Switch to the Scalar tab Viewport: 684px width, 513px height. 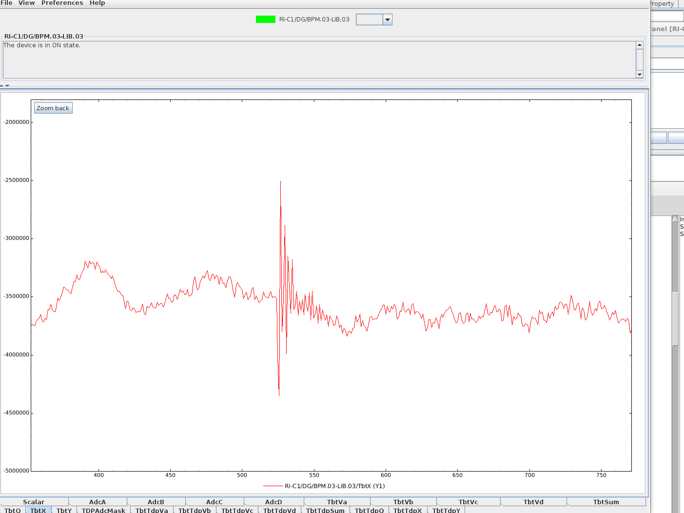coord(34,502)
